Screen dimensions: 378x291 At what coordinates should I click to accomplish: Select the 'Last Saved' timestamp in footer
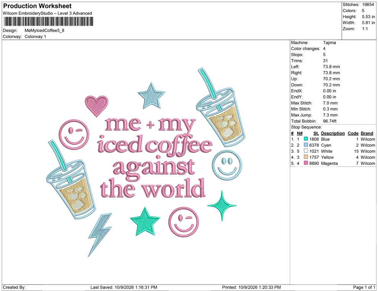click(136, 287)
